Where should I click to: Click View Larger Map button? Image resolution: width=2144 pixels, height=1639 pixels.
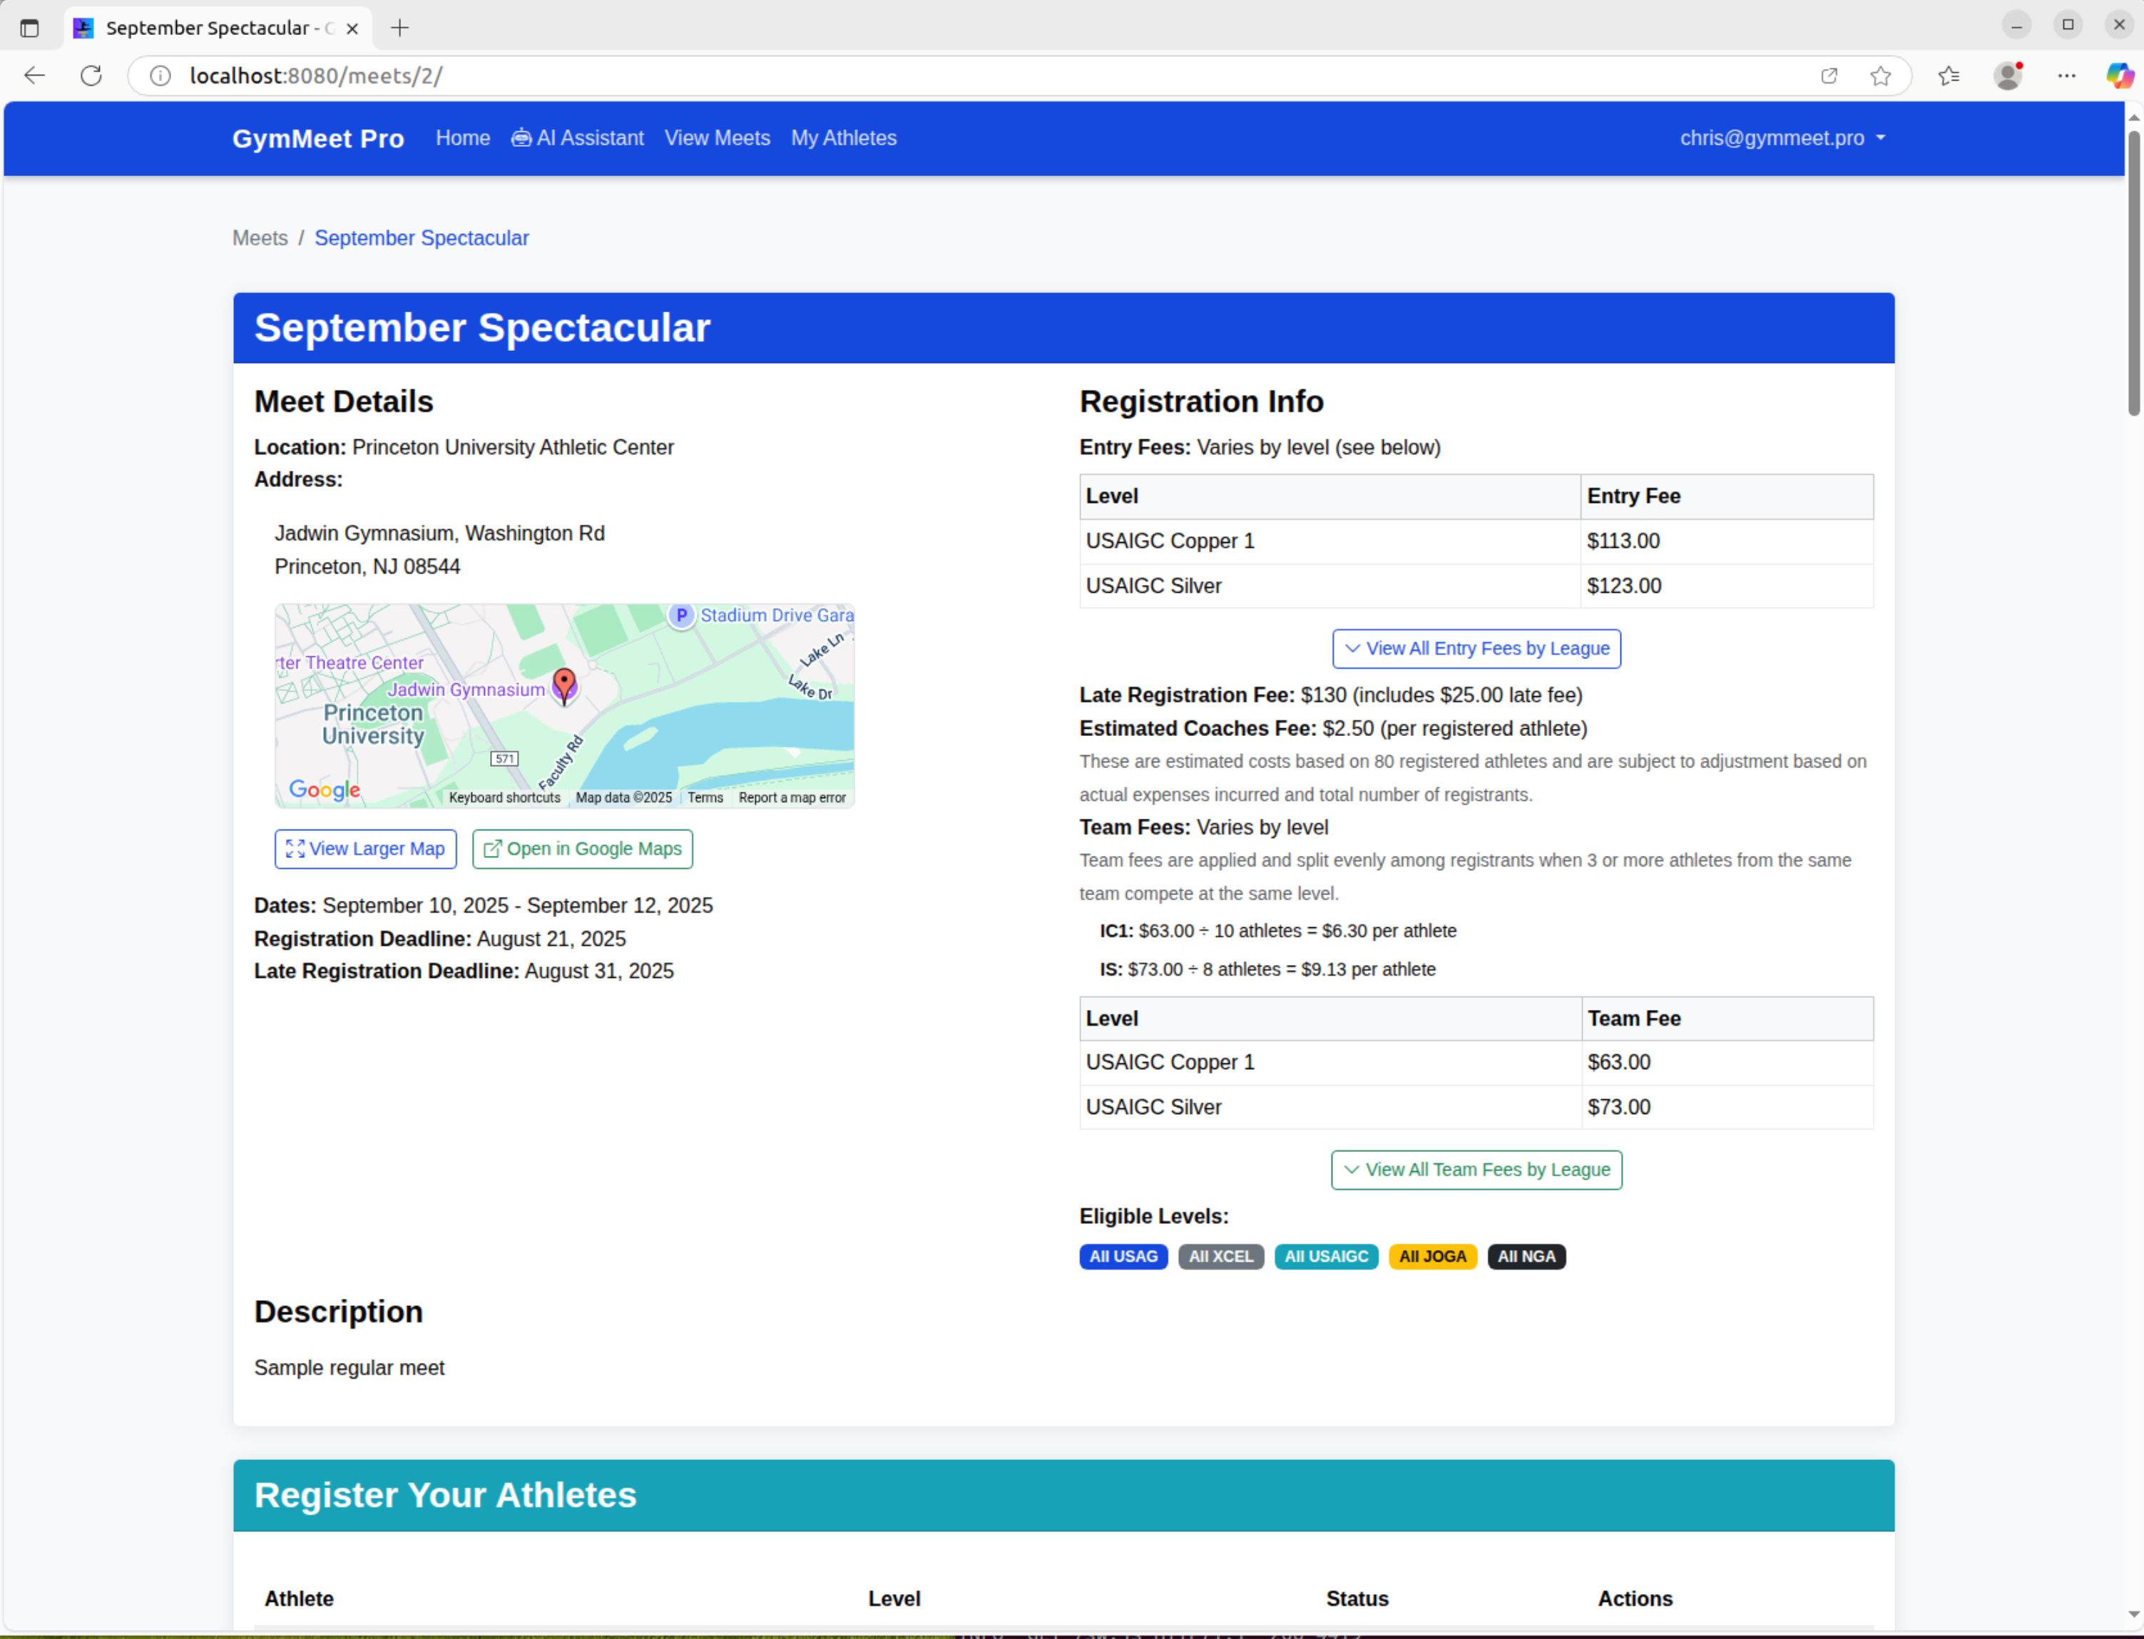(366, 849)
